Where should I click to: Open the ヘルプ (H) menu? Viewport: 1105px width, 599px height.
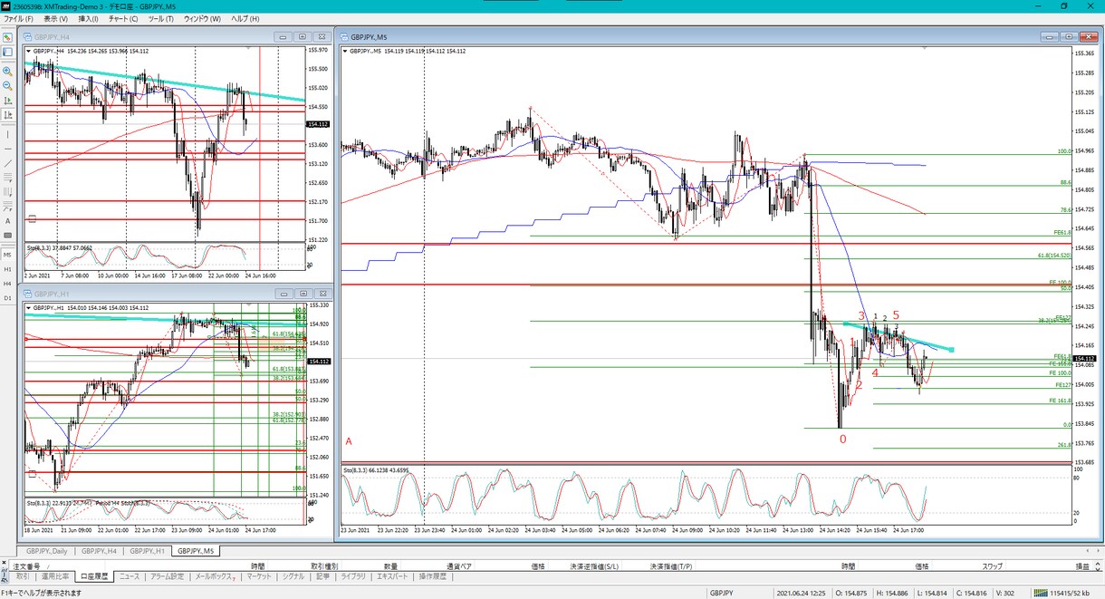245,18
